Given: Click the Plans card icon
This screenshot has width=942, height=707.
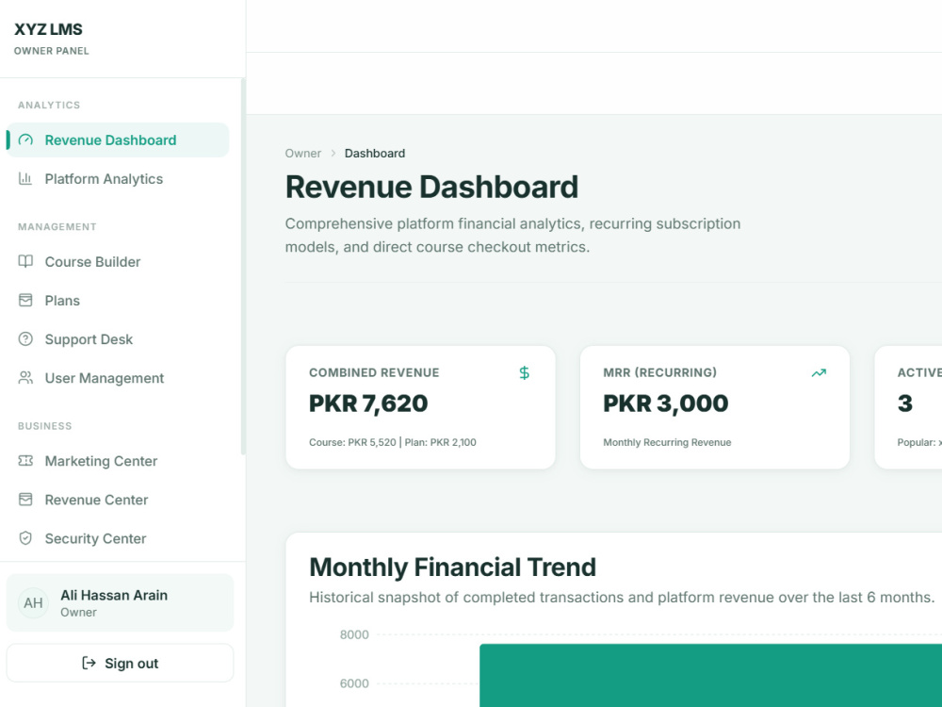Looking at the screenshot, I should point(25,300).
